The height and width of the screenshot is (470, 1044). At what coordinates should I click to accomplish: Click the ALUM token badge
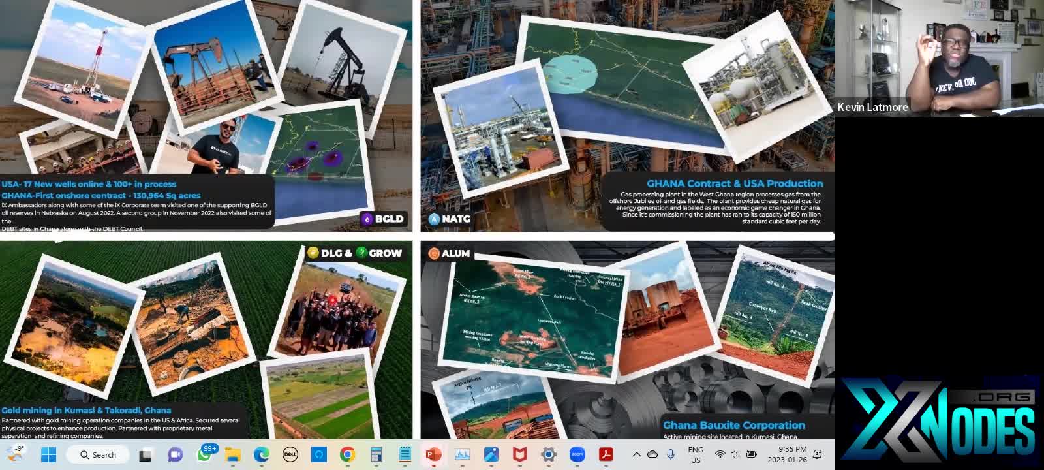[x=449, y=253]
